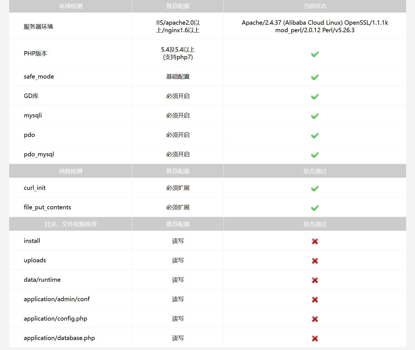Click the green checkmark for GD库
Viewport: 415px width, 350px height.
click(x=315, y=96)
